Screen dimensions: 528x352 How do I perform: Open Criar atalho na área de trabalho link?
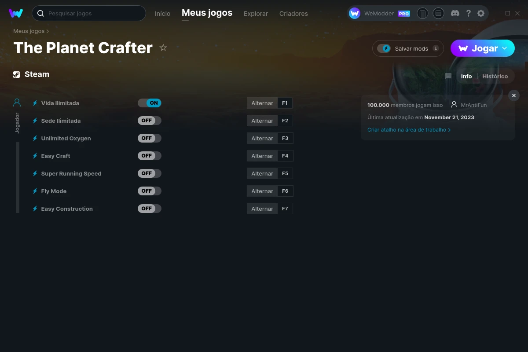(x=409, y=130)
